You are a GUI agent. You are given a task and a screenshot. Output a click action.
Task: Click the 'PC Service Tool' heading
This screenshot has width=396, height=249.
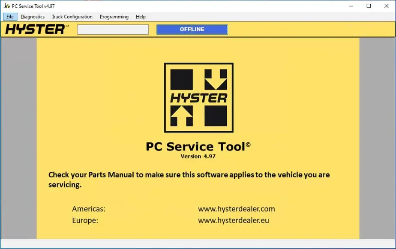pyautogui.click(x=198, y=147)
